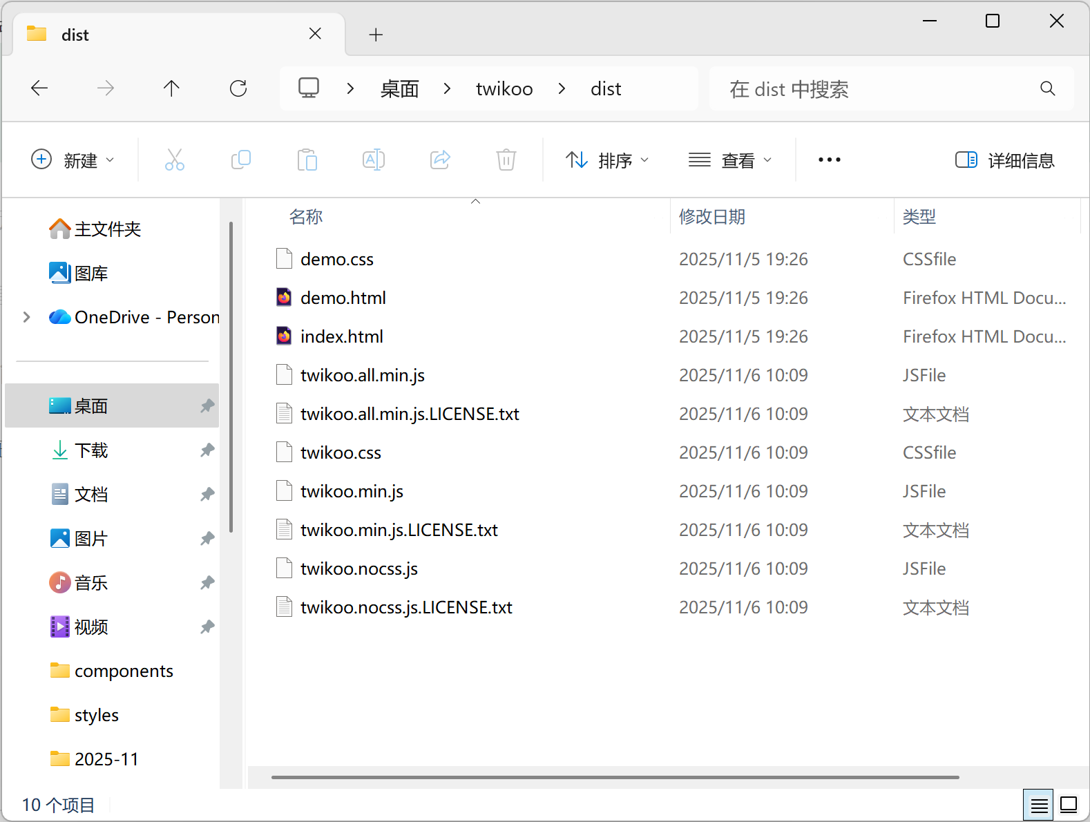Viewport: 1090px width, 822px height.
Task: Click the Paste clipboard icon
Action: click(307, 160)
